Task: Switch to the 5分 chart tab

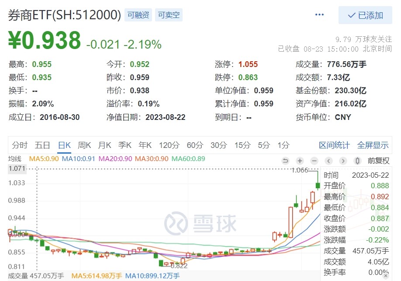Action: (264, 145)
